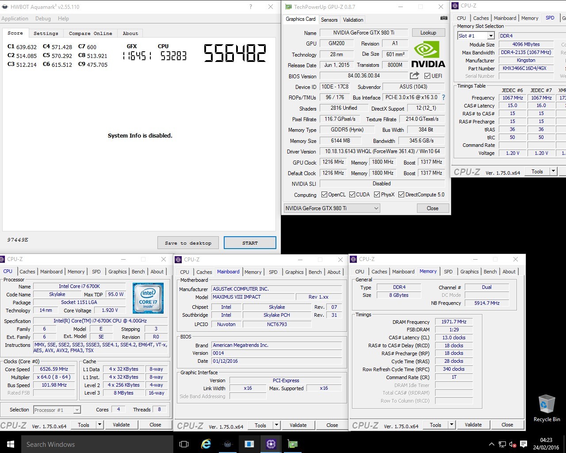The height and width of the screenshot is (453, 566).
Task: Expand the Tools arrow in CPU-Z Mainboard window
Action: (277, 425)
